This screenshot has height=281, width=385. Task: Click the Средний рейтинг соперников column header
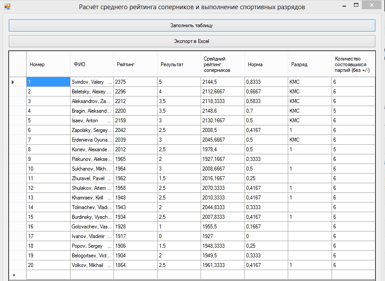[223, 64]
